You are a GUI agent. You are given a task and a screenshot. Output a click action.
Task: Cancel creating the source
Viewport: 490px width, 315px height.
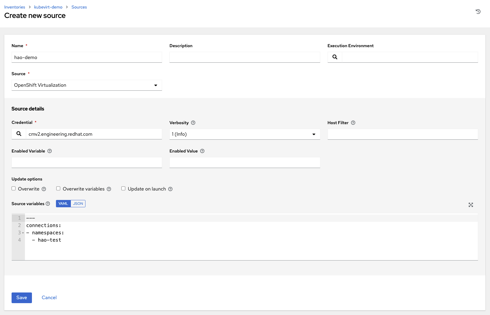click(x=49, y=298)
